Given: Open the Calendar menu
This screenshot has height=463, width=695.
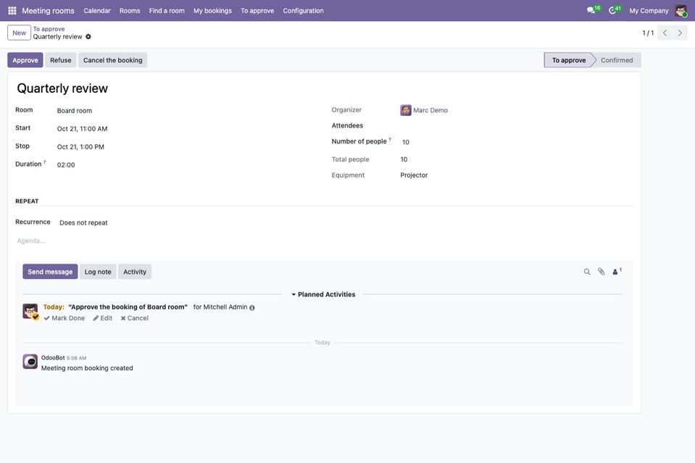Looking at the screenshot, I should (97, 11).
